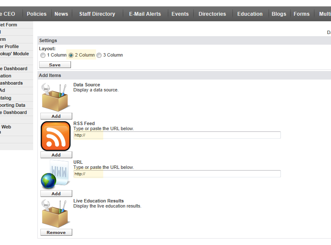Click the Data Source toolbox icon
331x245 pixels.
tap(56, 97)
